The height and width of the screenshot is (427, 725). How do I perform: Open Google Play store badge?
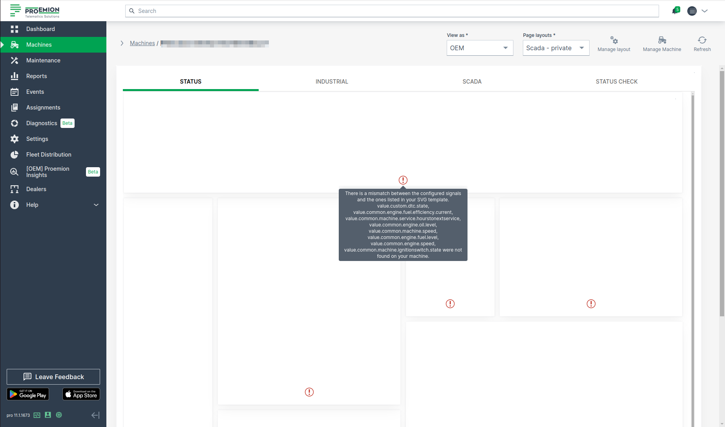tap(28, 394)
